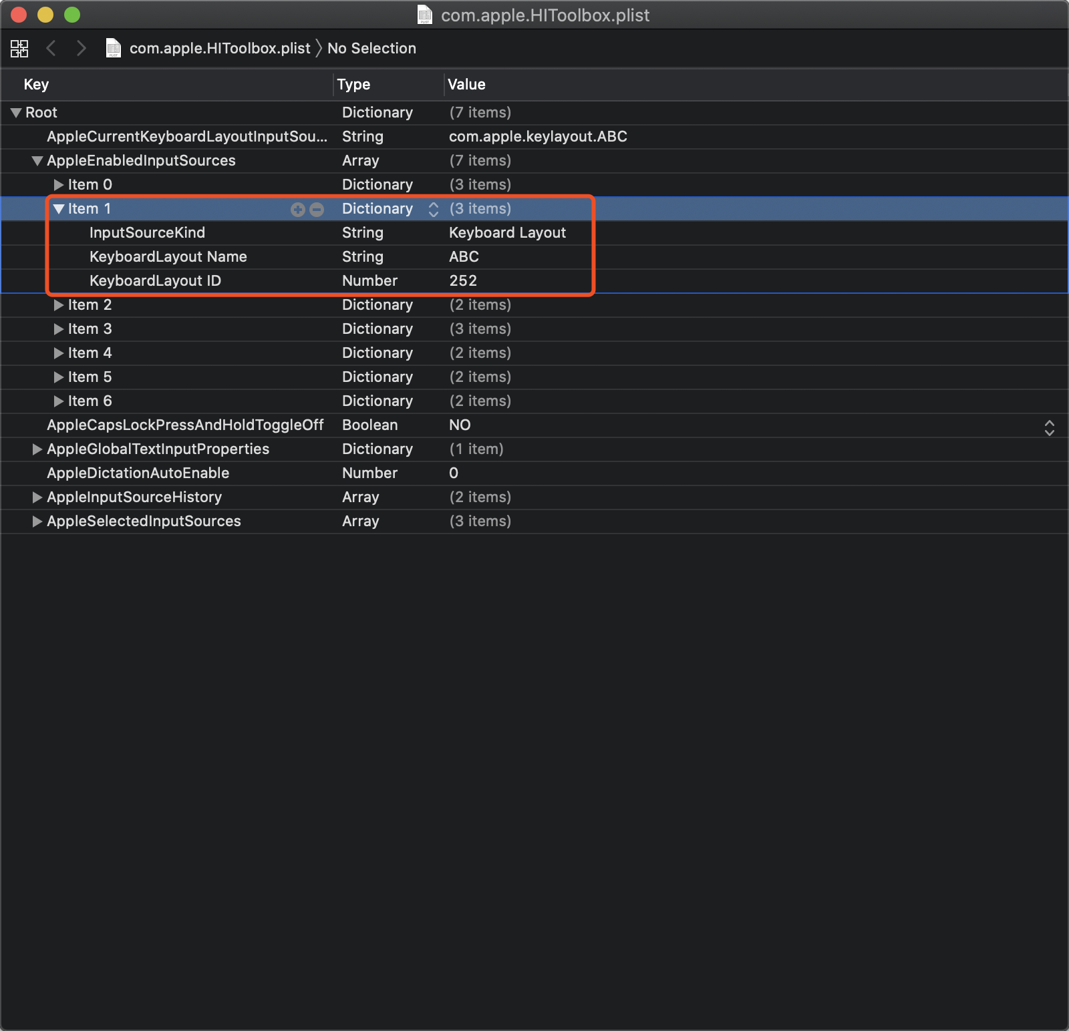Click title bar plist document icon
Screen dimensions: 1069x1031
tap(425, 15)
